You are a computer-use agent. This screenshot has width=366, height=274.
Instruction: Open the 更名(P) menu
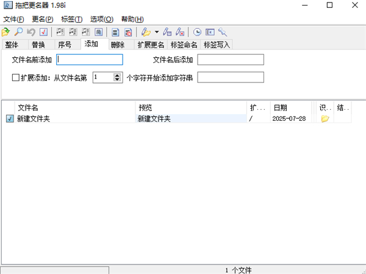(43, 19)
